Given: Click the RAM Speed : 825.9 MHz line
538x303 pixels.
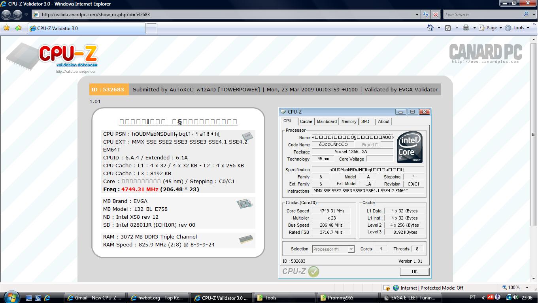Looking at the screenshot, I should [x=159, y=244].
